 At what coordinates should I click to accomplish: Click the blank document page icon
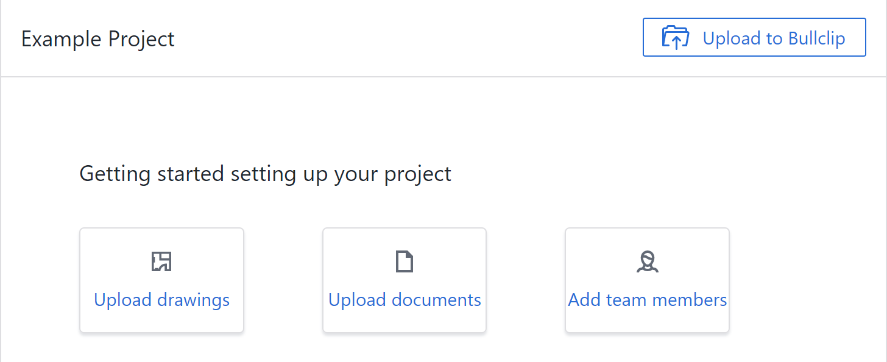point(405,261)
